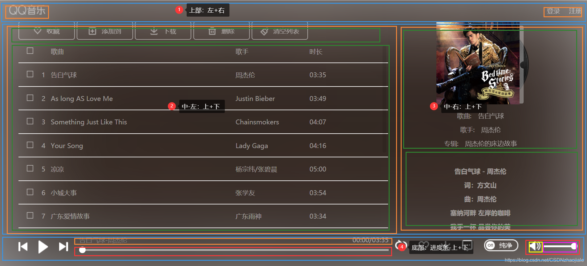
Task: Click artist Justin Bieber
Action: click(x=255, y=99)
